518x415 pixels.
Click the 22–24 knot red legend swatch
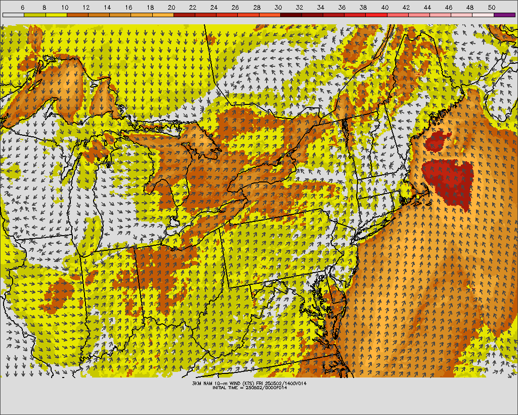tap(205, 15)
